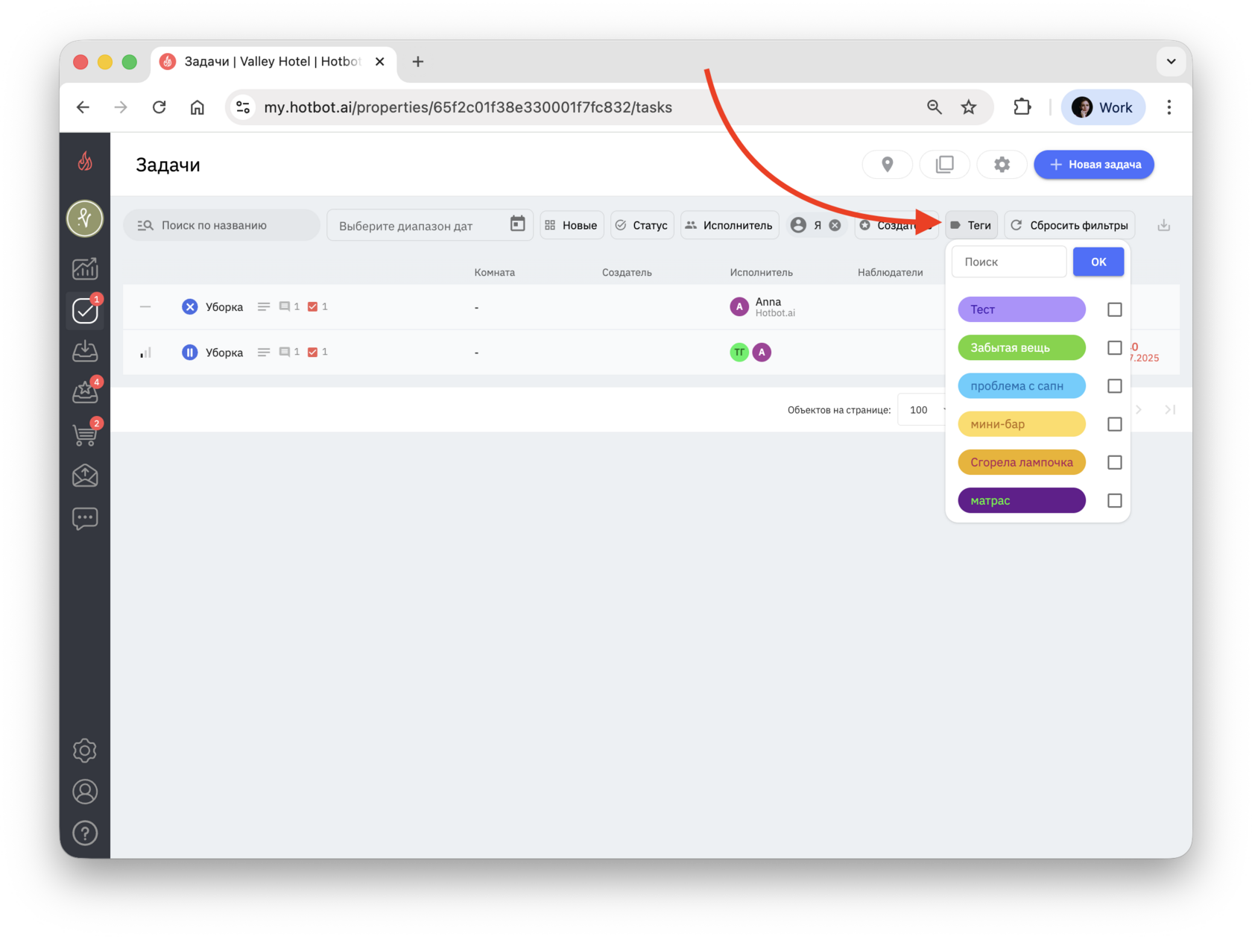Screen dimensions: 1252x937
Task: Go back in browser history
Action: [83, 107]
